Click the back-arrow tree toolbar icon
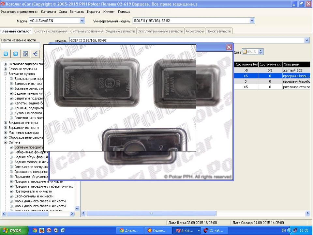Viewport: 313px width, 235px height. [x=35, y=54]
